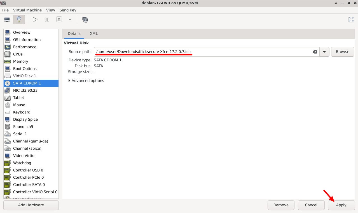The image size is (358, 213).
Task: Clear the source path field
Action: pos(315,52)
